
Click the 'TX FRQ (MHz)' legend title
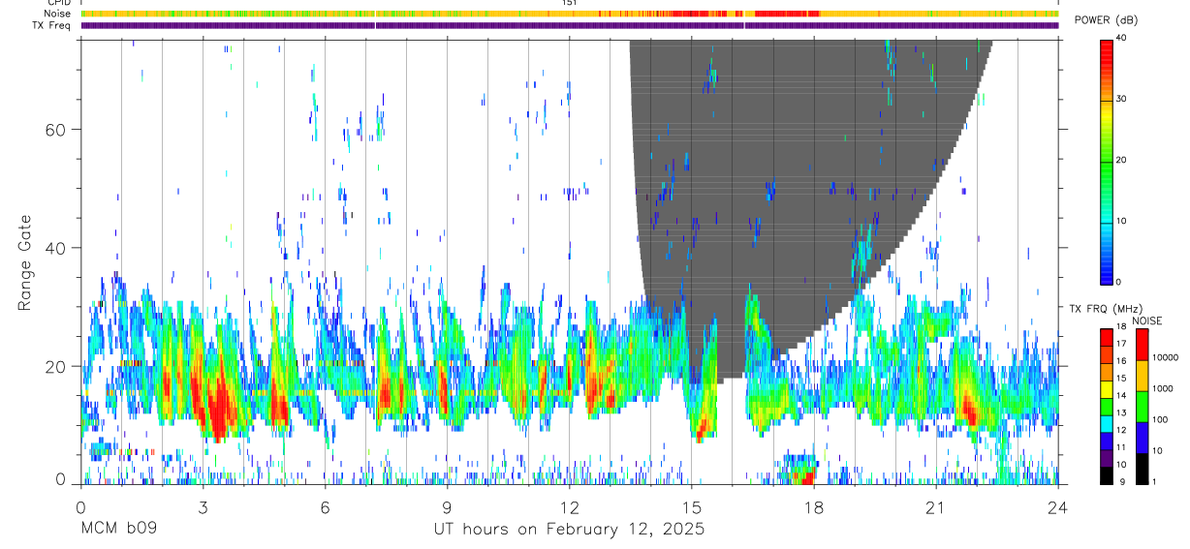click(1104, 308)
